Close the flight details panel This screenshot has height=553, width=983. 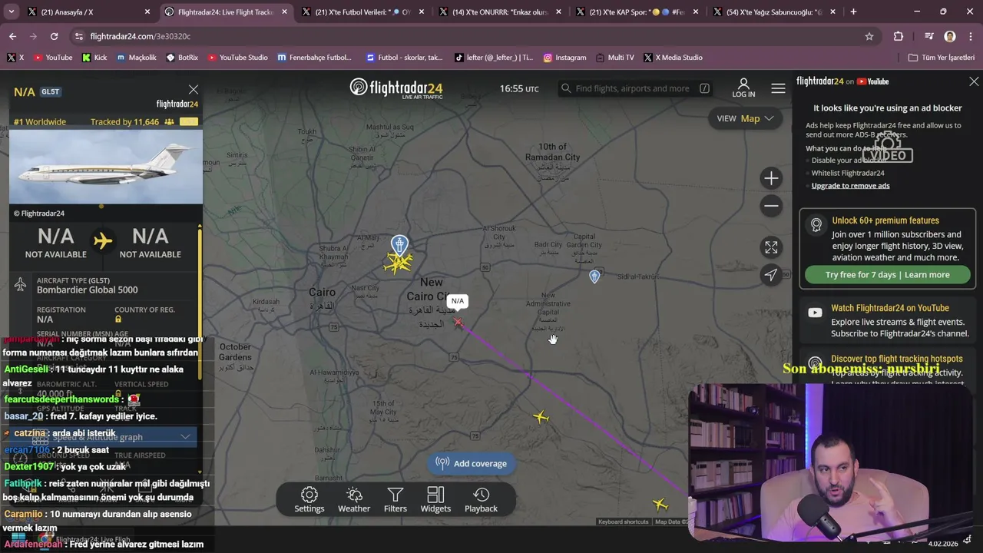pos(194,90)
